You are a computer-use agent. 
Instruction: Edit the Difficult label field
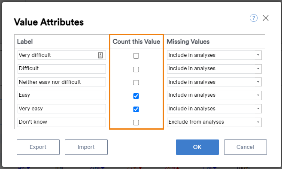62,68
